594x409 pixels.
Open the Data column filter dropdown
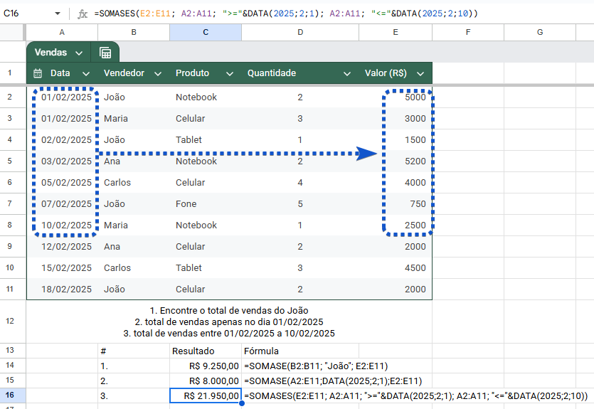pyautogui.click(x=86, y=73)
